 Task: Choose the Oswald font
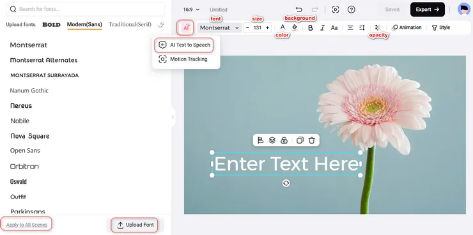coord(19,181)
